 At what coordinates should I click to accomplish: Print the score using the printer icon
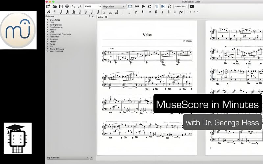67,6
